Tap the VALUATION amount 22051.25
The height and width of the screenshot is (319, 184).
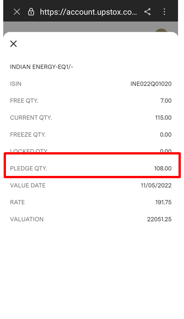(159, 219)
